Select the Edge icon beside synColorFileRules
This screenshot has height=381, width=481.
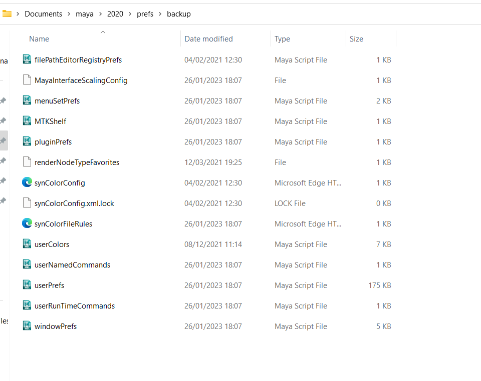pos(27,223)
